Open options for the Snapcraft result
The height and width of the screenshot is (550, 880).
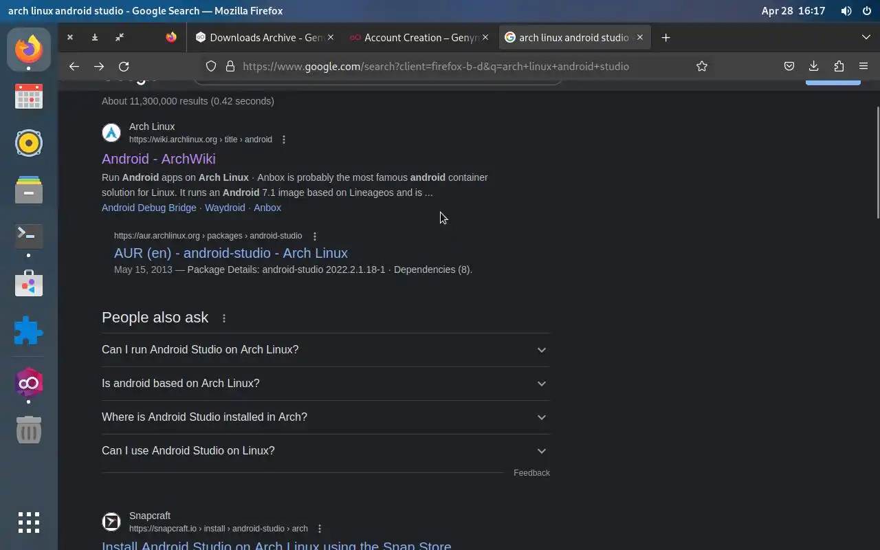pyautogui.click(x=320, y=529)
